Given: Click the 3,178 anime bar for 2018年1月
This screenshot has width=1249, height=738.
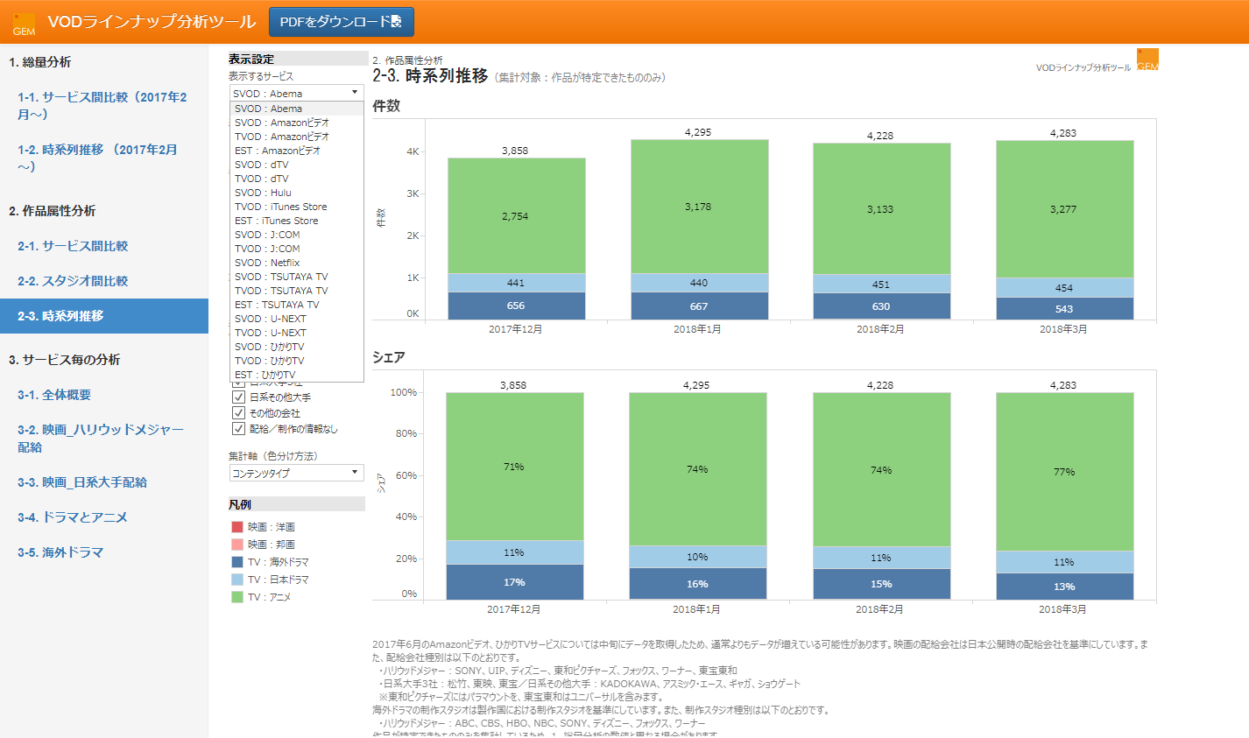Looking at the screenshot, I should pyautogui.click(x=699, y=207).
